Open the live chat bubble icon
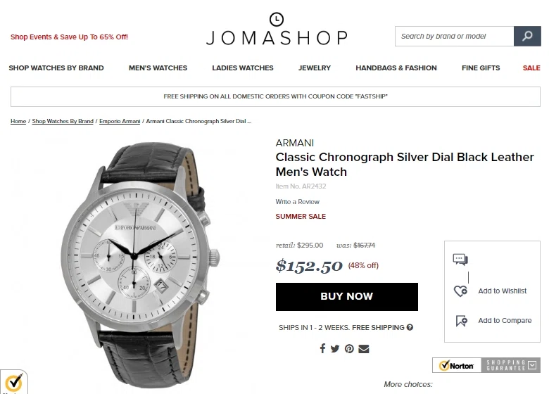 pyautogui.click(x=460, y=260)
